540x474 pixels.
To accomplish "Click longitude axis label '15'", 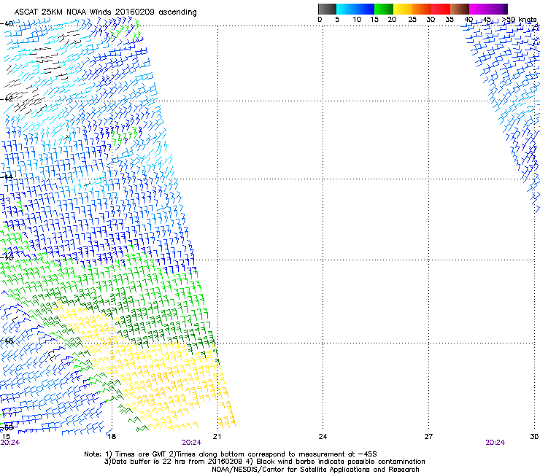I will [6, 437].
